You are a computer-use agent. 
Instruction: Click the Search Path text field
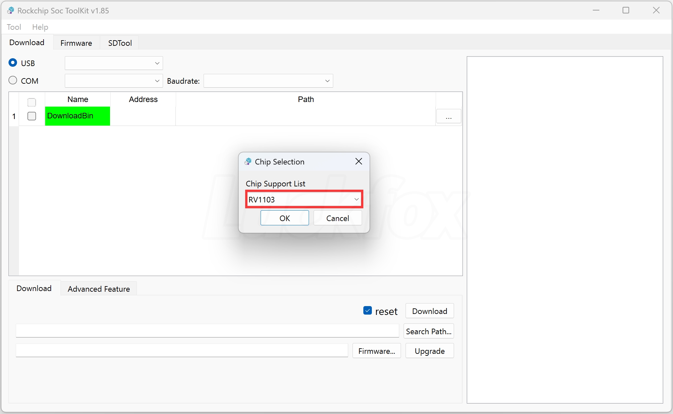click(207, 331)
